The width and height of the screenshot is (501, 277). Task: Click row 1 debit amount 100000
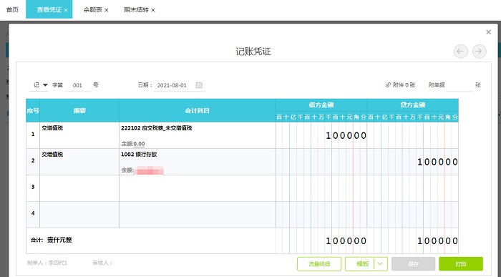pos(346,135)
